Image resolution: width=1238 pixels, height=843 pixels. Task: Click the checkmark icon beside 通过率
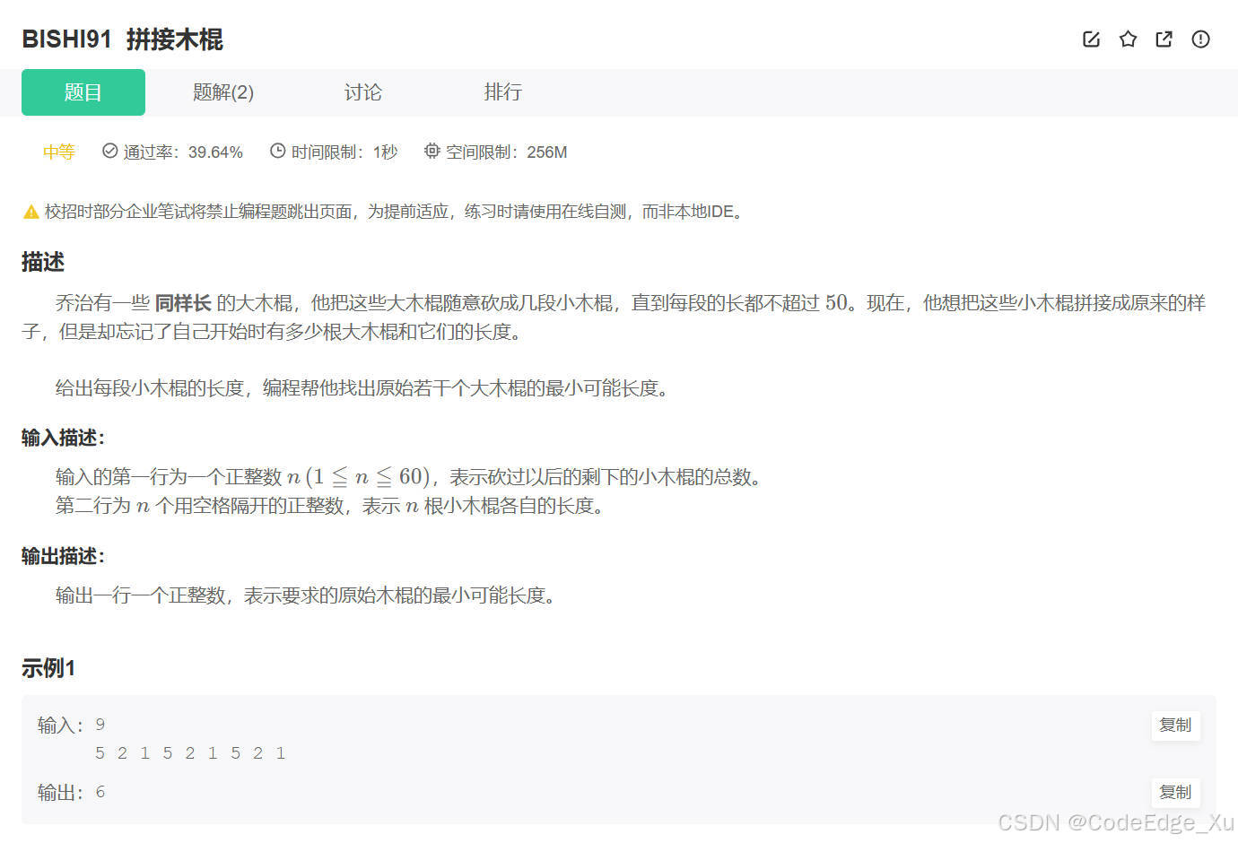coord(109,151)
